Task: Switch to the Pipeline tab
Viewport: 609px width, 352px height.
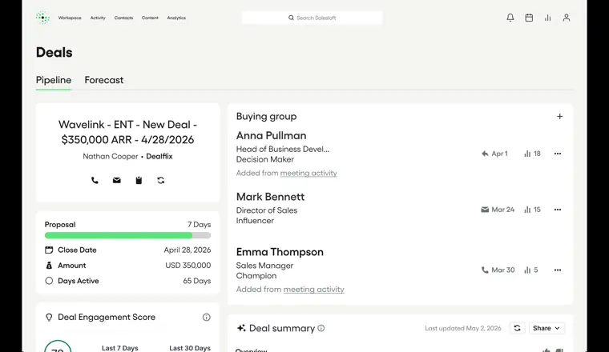Action: tap(54, 80)
